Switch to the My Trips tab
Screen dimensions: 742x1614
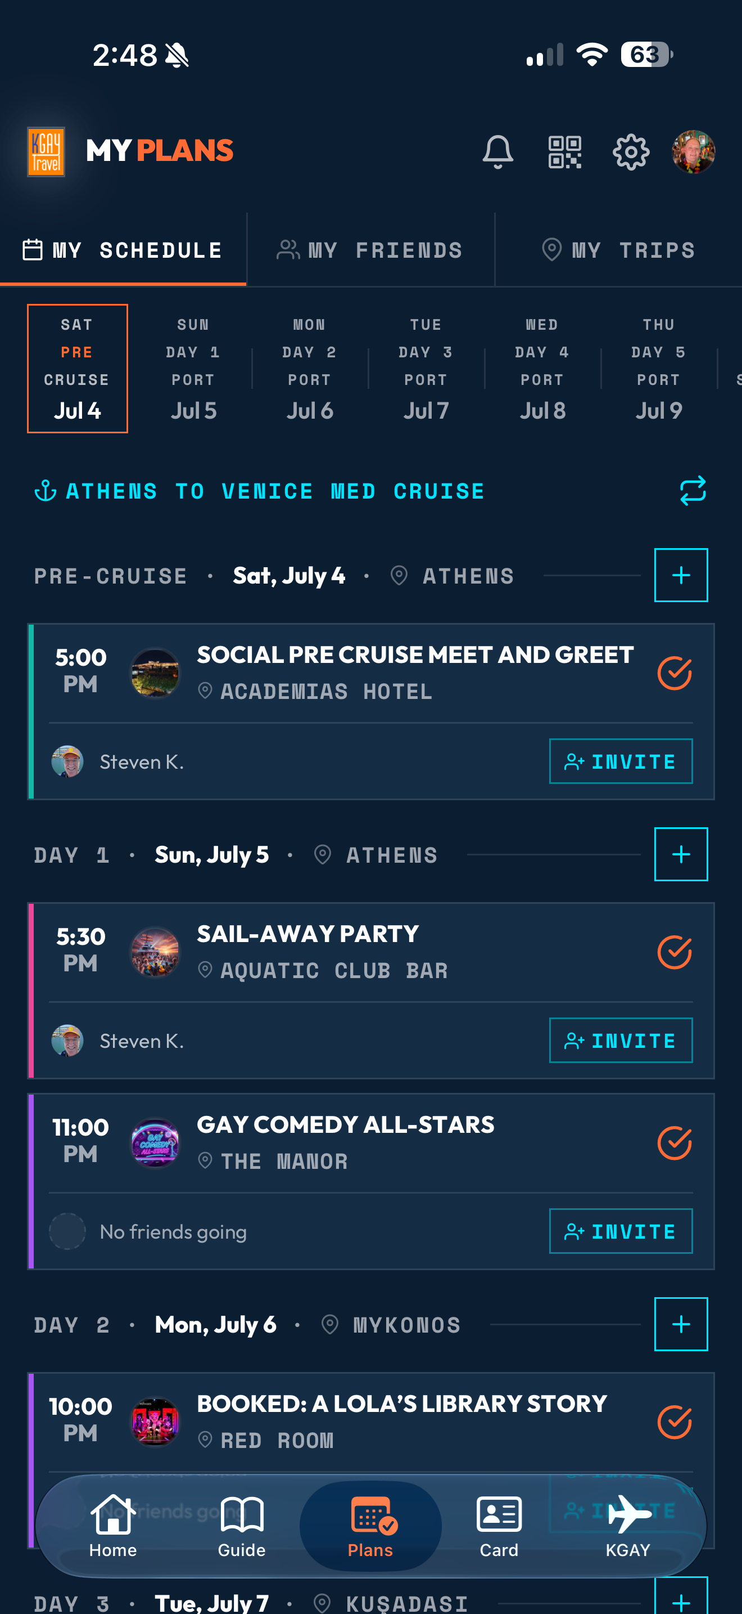point(618,250)
